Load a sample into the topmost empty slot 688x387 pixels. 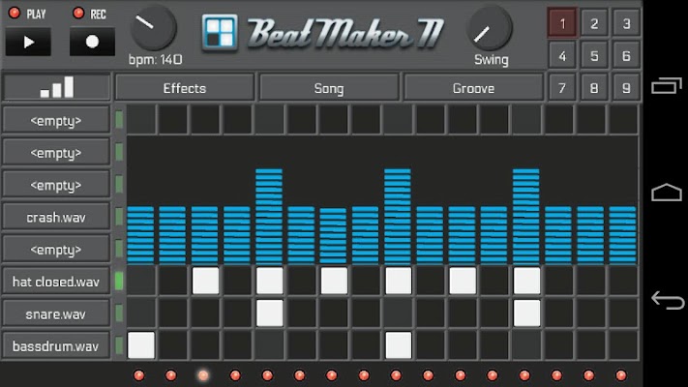[x=56, y=120]
